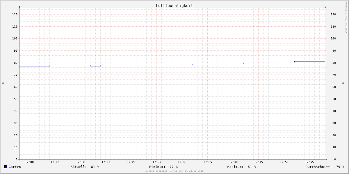
Task: Click the left axis 100 label
Action: click(x=15, y=39)
